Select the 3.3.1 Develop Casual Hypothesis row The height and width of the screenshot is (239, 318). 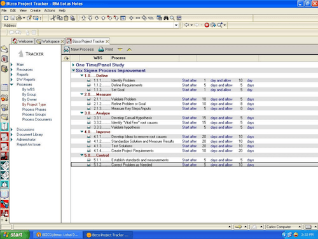coord(195,118)
